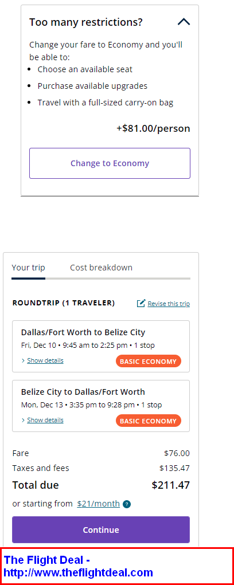
Task: Click the purple Continue button
Action: click(x=101, y=530)
